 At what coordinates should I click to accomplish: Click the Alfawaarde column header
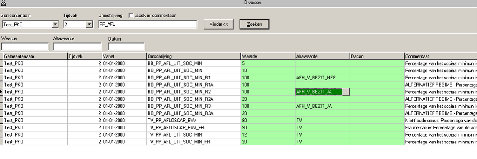(323, 57)
